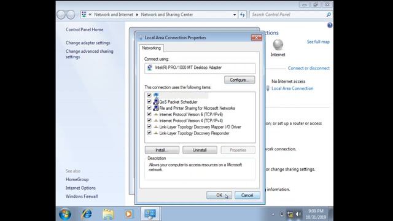Click the taskbar clock showing 9:09 PM
Viewport: 393px width, 221px height.
316,214
